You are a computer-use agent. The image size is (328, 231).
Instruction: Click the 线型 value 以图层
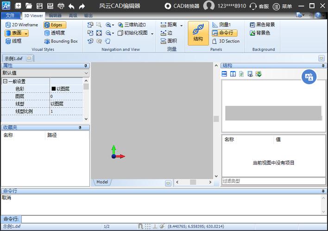[57, 103]
